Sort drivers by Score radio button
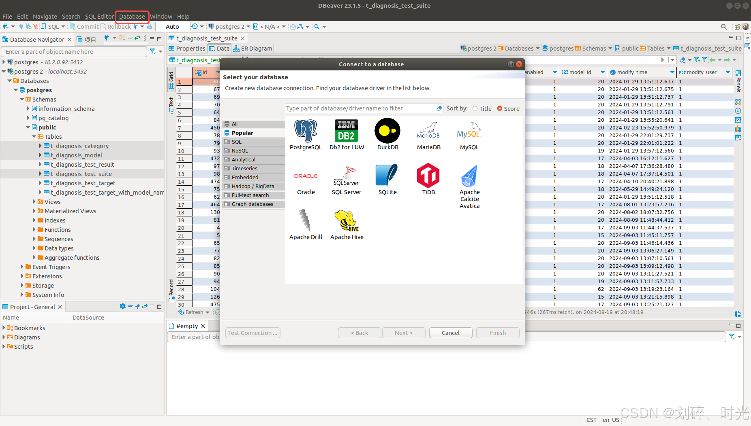 click(500, 108)
